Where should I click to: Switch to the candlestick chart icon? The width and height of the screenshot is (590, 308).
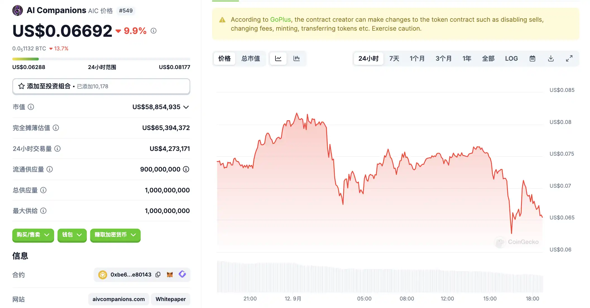coord(296,58)
